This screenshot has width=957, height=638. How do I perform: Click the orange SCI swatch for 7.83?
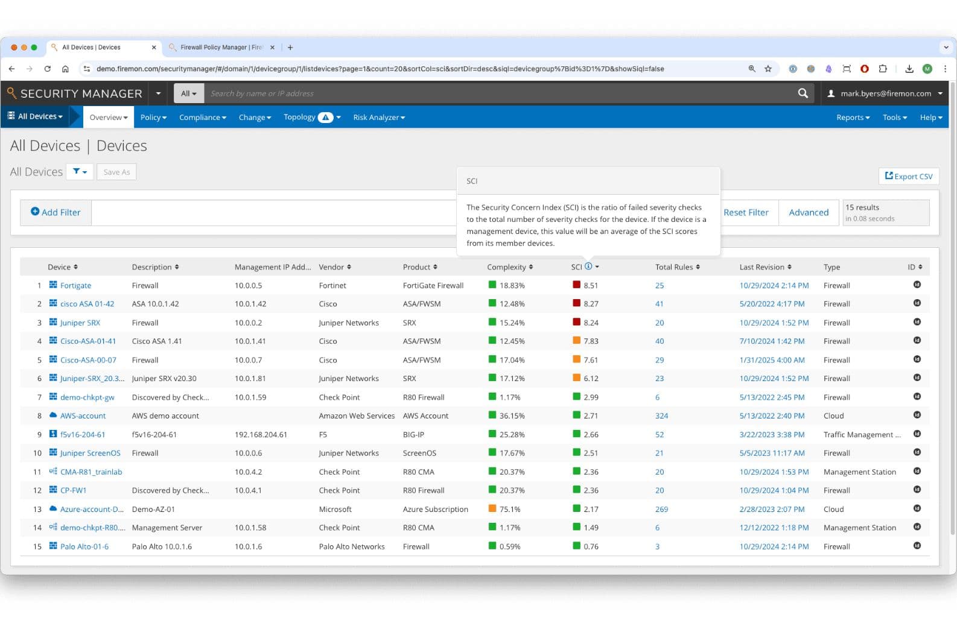pos(576,341)
